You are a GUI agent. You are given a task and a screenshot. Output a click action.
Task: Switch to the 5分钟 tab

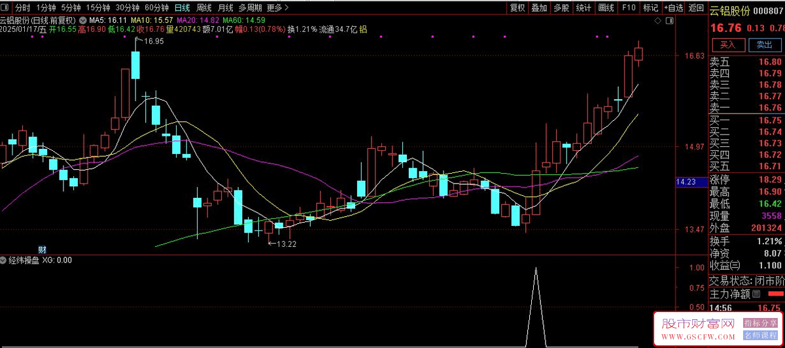71,8
